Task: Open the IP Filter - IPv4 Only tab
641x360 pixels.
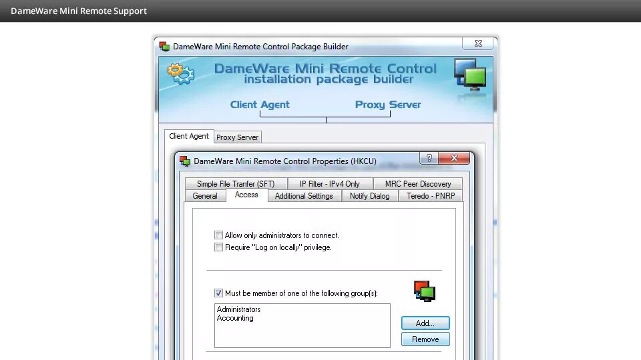Action: tap(329, 184)
